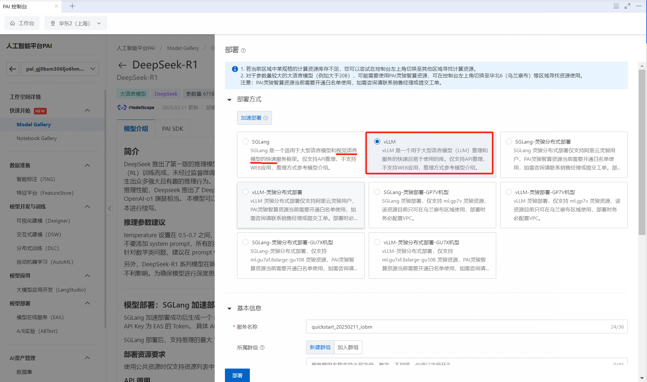Click the fullscreen expand arrows icon

click(x=627, y=6)
